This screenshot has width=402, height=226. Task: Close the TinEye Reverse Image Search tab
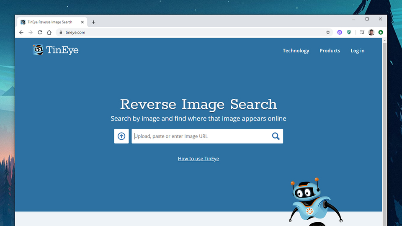(82, 22)
